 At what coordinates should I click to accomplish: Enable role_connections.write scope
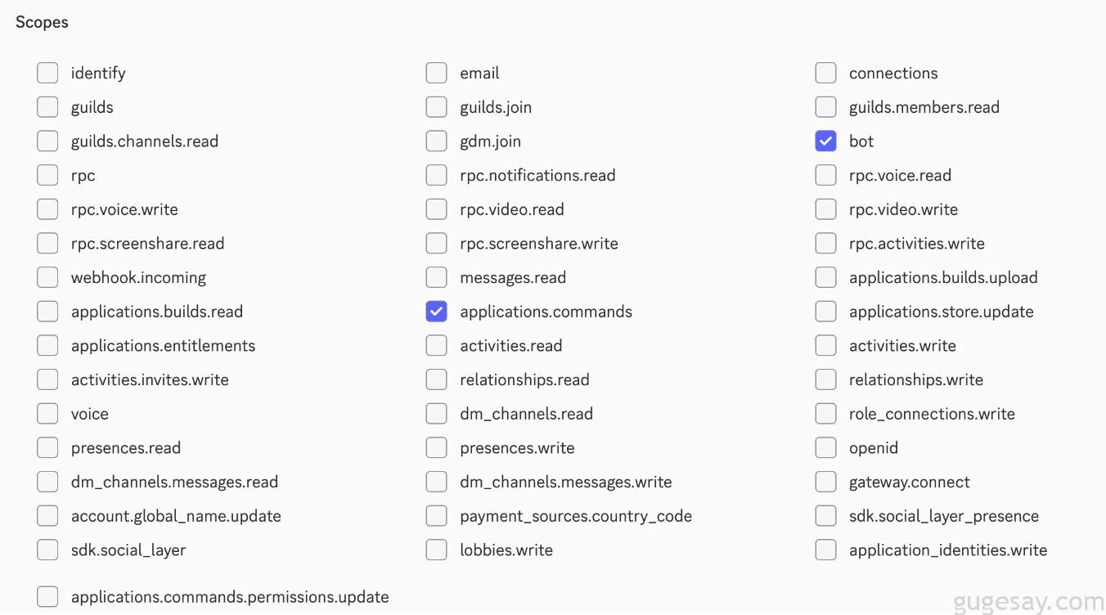(825, 414)
